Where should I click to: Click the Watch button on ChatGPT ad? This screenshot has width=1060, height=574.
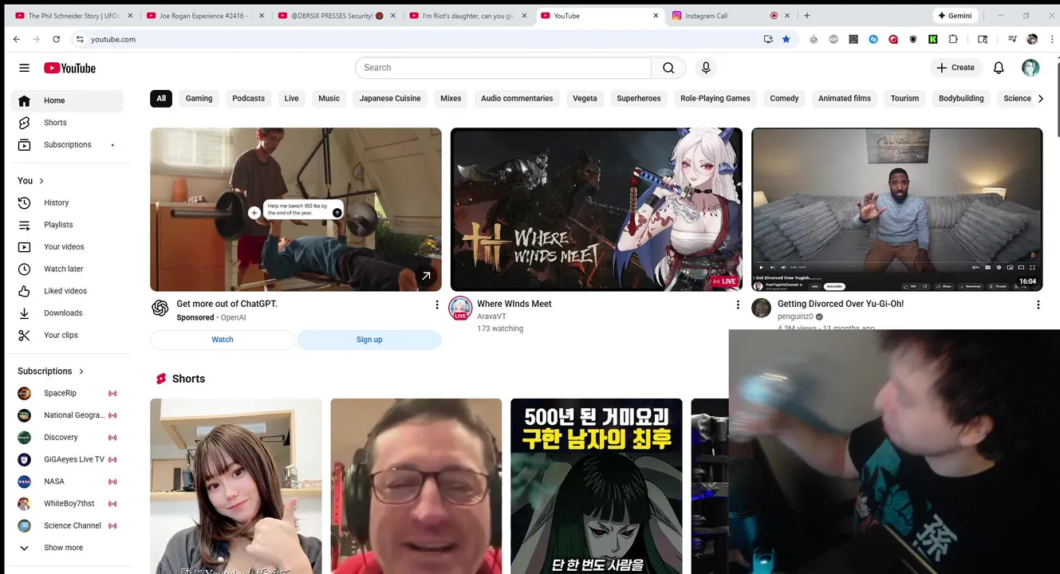223,340
